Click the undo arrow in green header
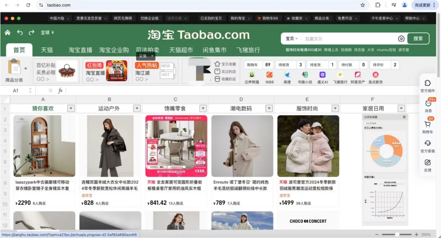441x240 pixels. tap(20, 33)
